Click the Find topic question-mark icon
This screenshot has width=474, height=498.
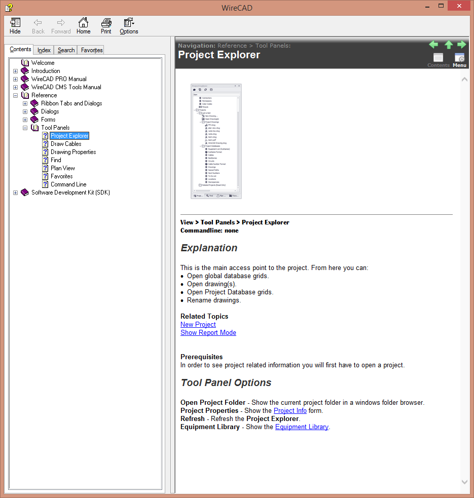(x=46, y=160)
